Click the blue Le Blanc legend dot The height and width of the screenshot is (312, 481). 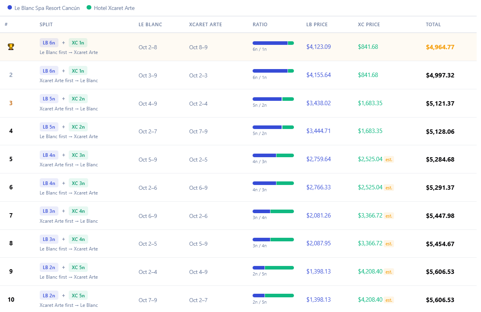pos(10,8)
